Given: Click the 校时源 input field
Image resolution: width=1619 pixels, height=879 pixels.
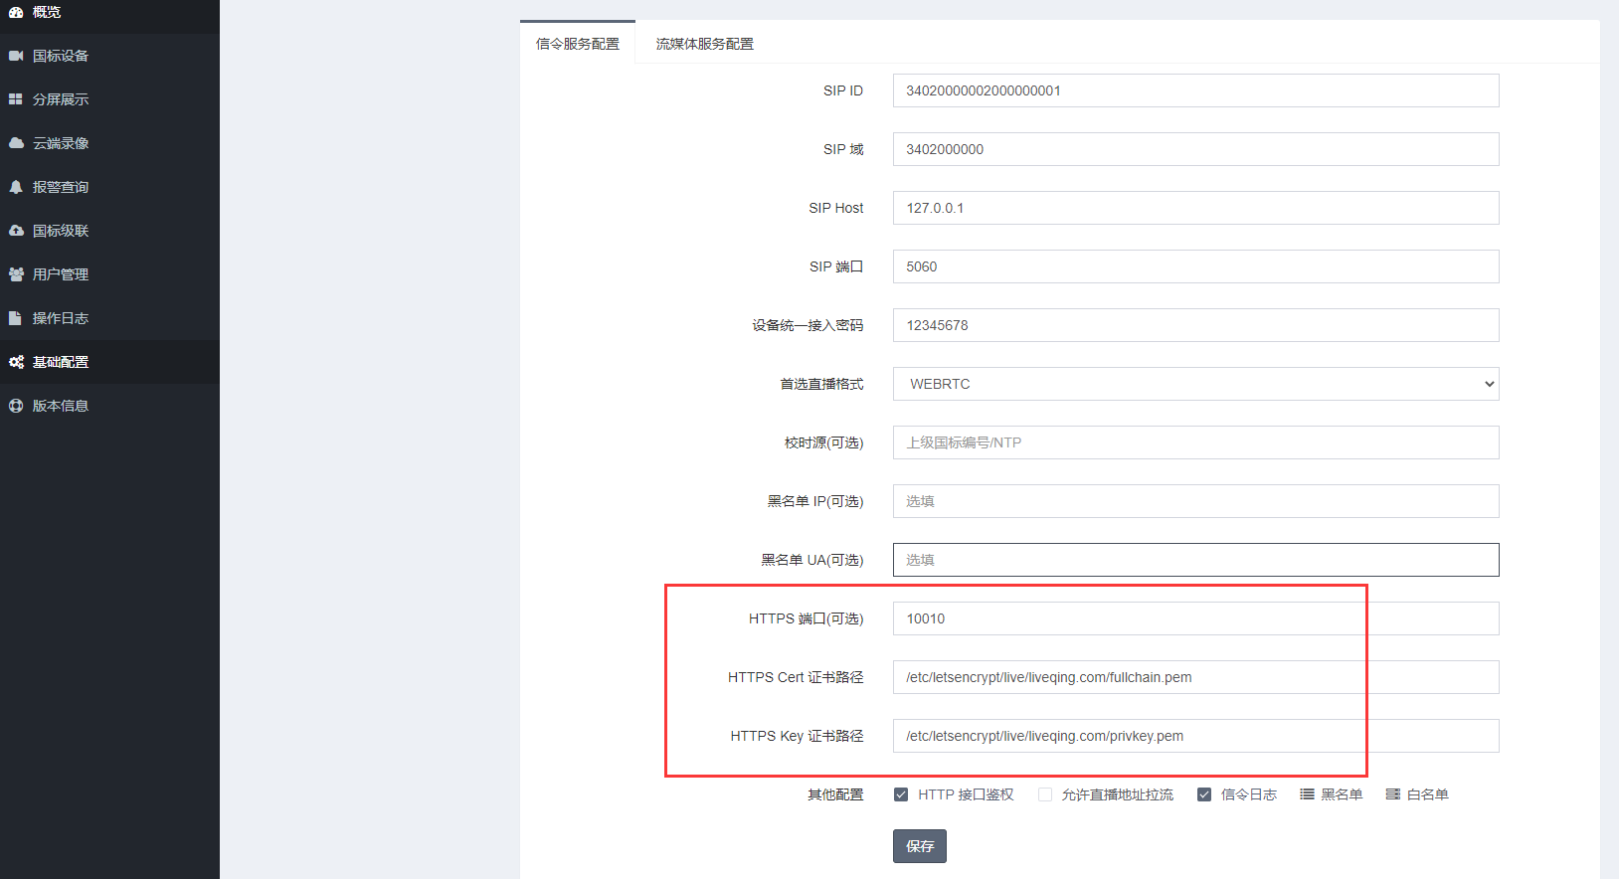Looking at the screenshot, I should pos(1196,442).
